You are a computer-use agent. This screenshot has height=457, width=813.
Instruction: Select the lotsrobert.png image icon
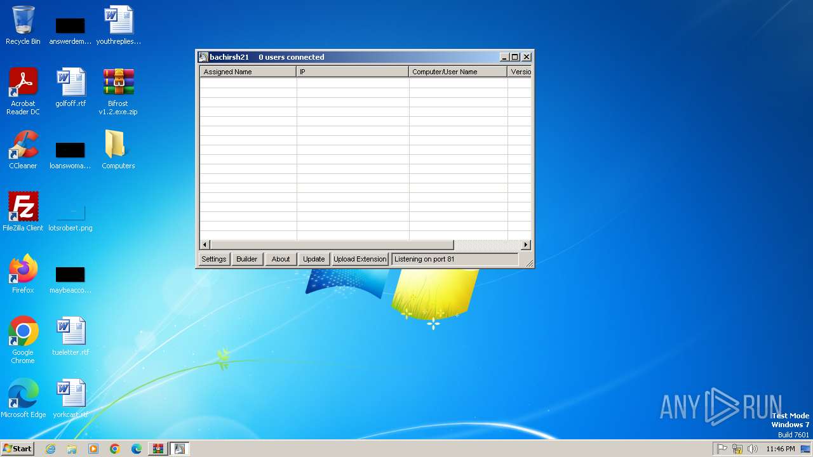(x=71, y=217)
